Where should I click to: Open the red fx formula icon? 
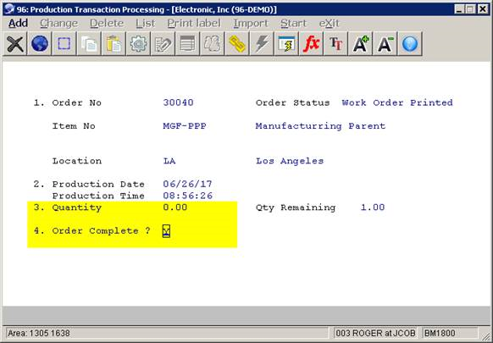click(x=311, y=44)
